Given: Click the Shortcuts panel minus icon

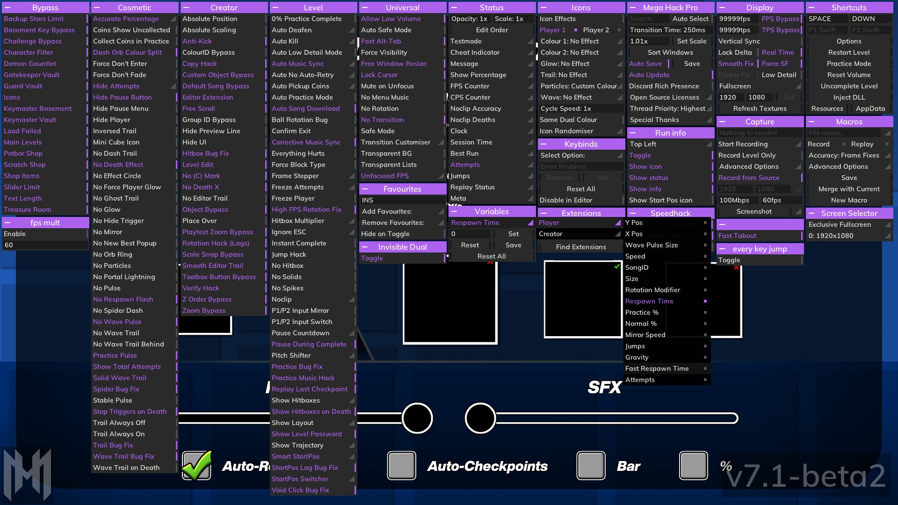Looking at the screenshot, I should point(811,7).
